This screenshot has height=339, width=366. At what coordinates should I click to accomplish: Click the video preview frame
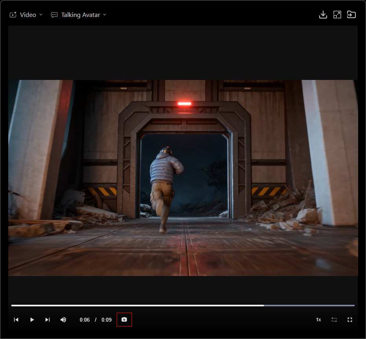[183, 178]
